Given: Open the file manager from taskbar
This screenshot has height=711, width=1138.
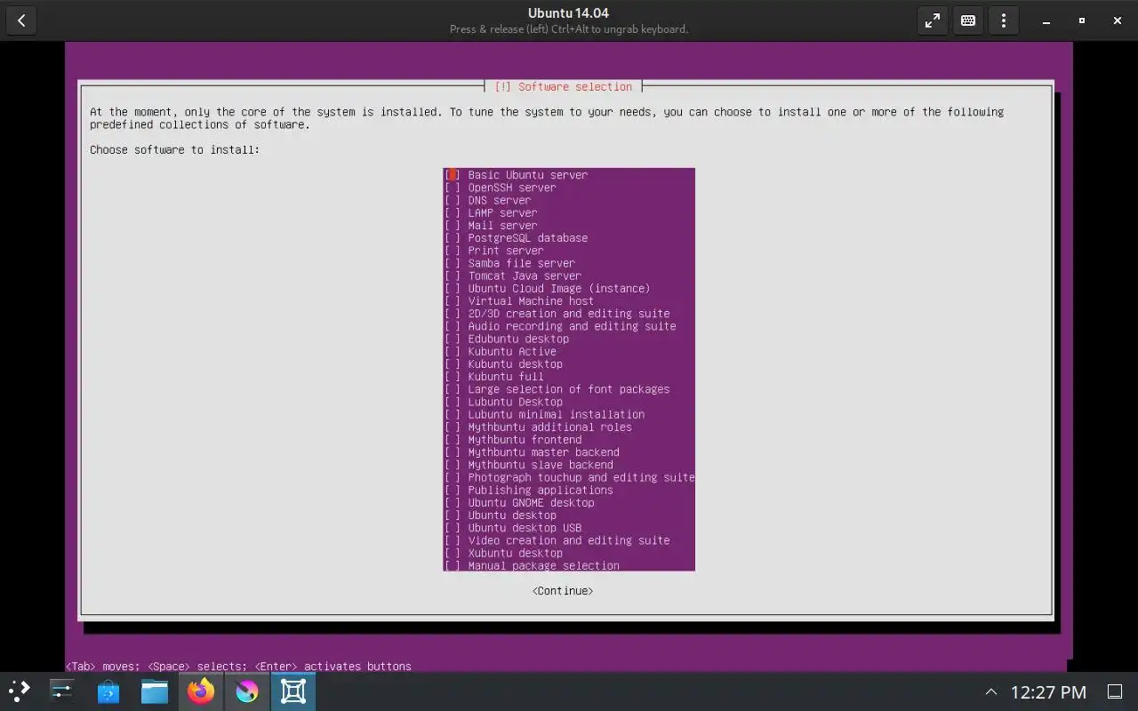Looking at the screenshot, I should click(155, 691).
